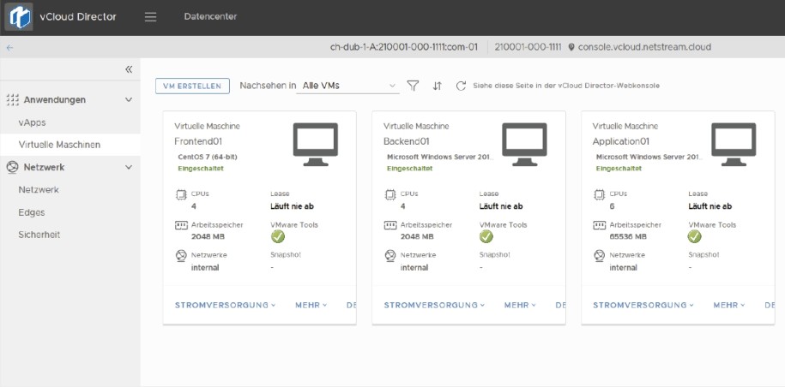Click the Anwendungen grid icon
This screenshot has height=387, width=785.
coord(13,100)
